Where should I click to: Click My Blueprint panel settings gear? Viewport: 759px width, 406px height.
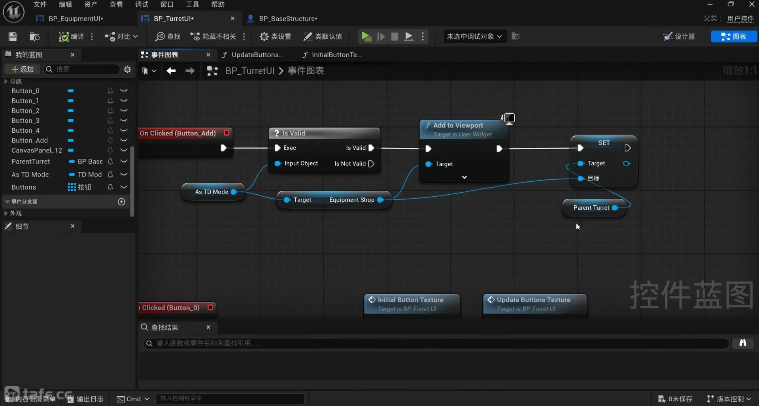(x=127, y=70)
